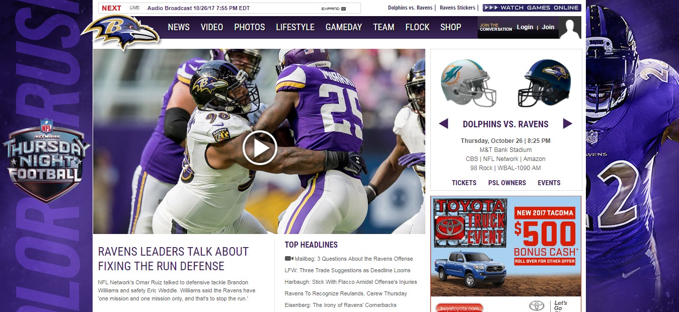
Task: Open the SHOP menu
Action: (450, 27)
